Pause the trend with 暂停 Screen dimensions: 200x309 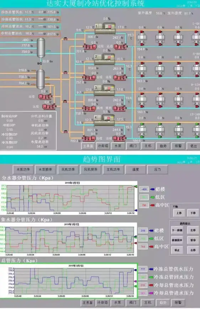pos(193,240)
